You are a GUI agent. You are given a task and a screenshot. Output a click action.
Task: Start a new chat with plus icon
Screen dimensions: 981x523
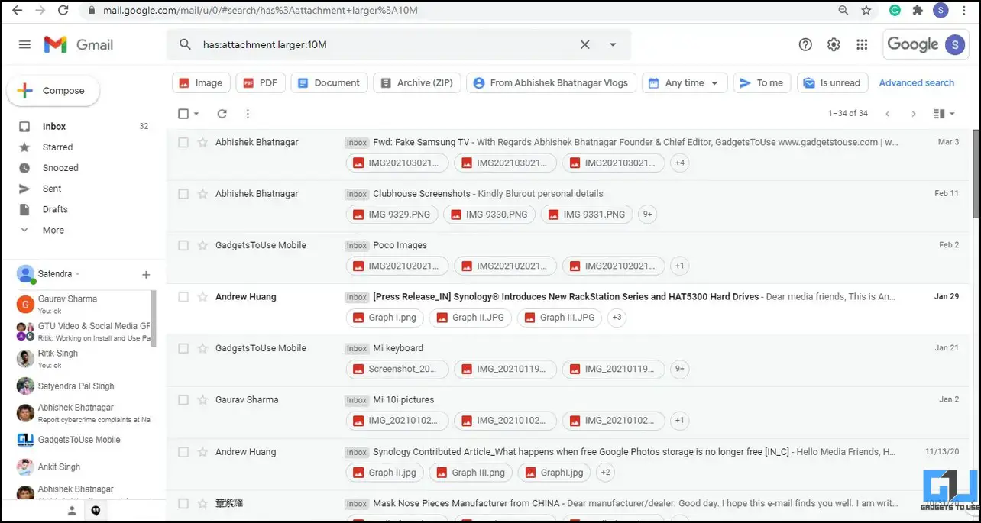146,275
